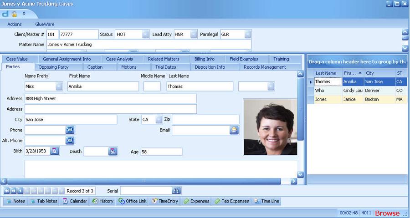
Task: Sort grid by Last Name column header
Action: pos(328,73)
